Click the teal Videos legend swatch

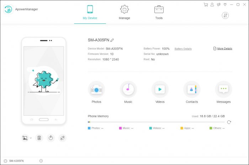(x=150, y=128)
